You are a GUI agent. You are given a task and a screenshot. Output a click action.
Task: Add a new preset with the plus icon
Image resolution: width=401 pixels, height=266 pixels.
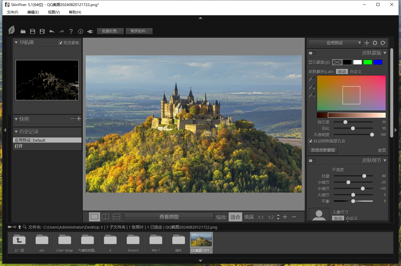click(x=367, y=43)
